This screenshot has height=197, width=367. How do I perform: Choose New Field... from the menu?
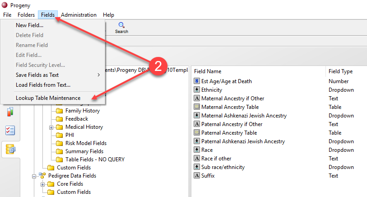(29, 25)
